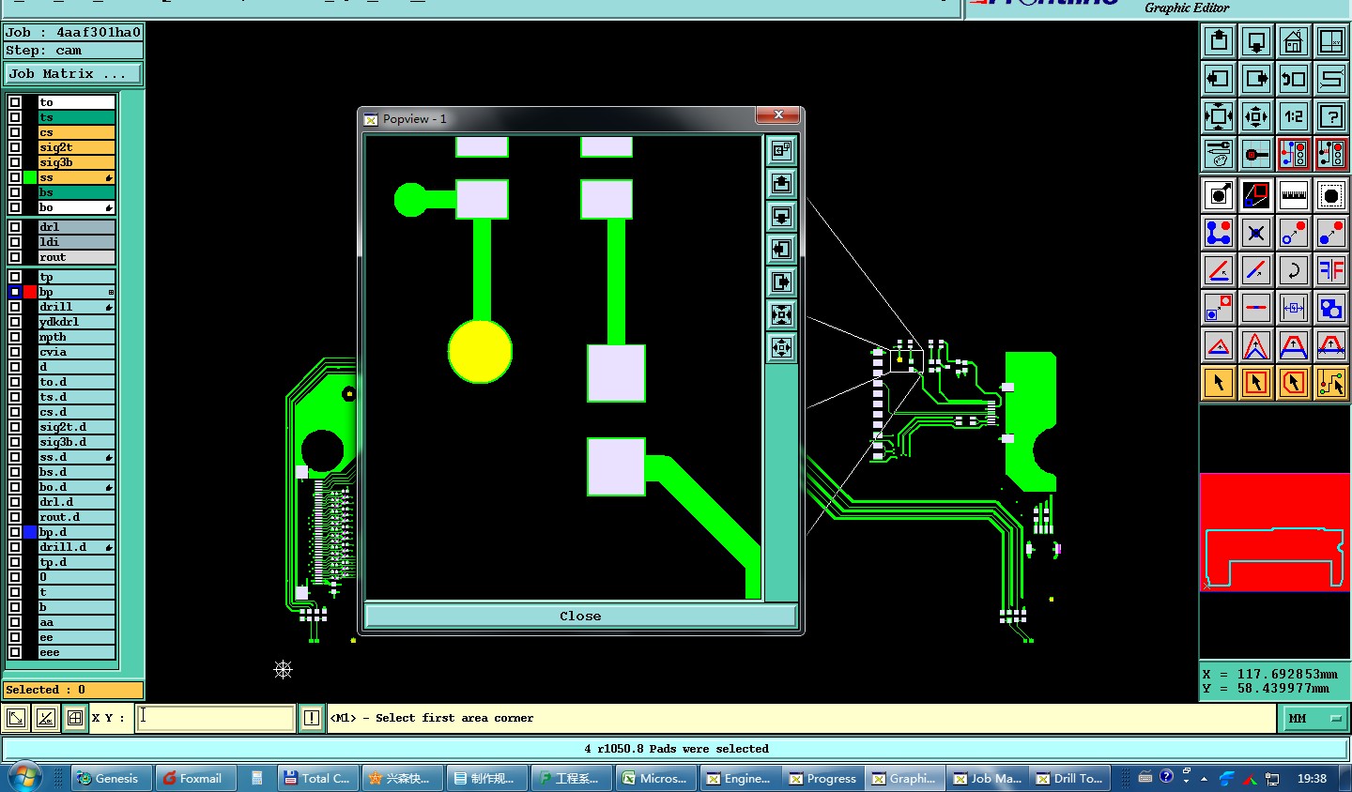Open the wrench and palette options icon
The image size is (1352, 792).
(1219, 154)
